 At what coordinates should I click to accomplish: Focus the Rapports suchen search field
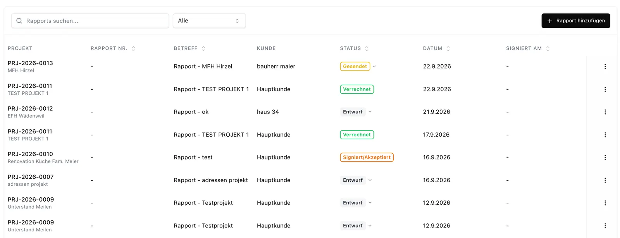(90, 21)
